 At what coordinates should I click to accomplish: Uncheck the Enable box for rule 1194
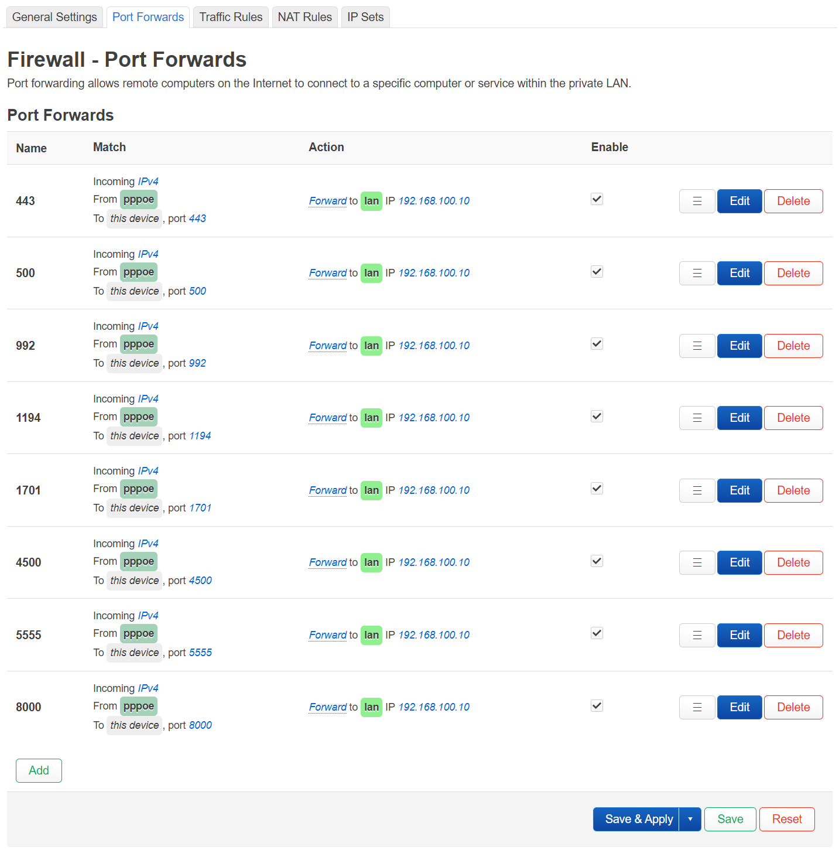[597, 417]
